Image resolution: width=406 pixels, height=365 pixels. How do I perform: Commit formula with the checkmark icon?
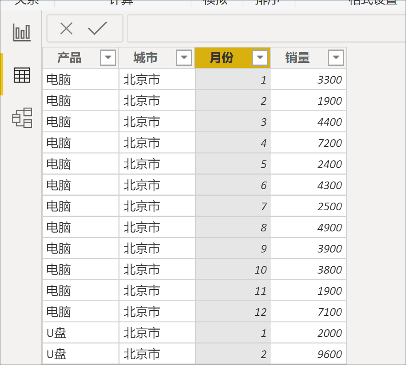point(98,28)
